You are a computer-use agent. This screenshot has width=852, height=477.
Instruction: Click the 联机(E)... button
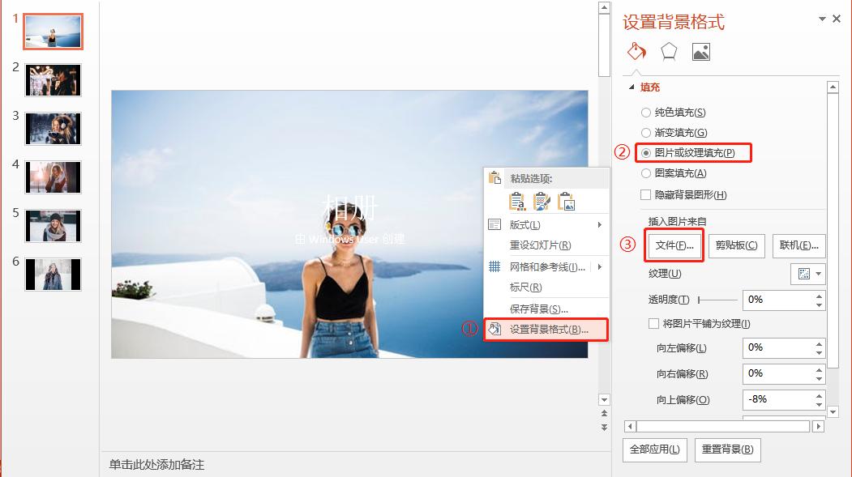click(798, 246)
